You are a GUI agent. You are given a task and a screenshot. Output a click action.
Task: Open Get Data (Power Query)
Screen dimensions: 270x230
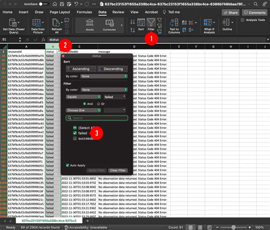[13, 23]
